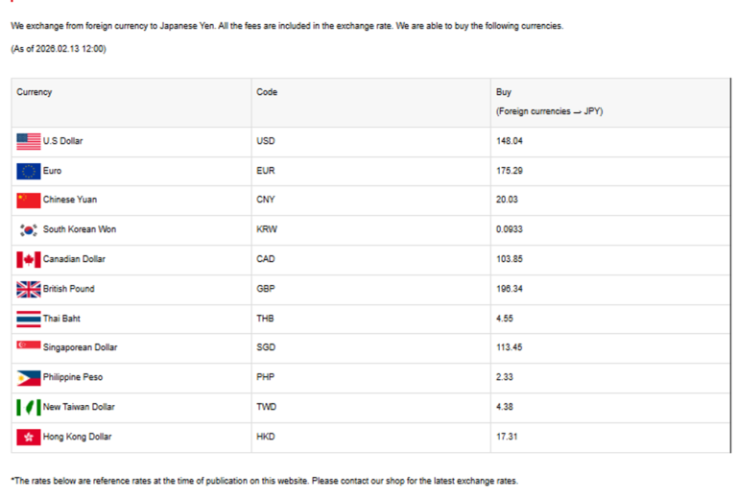Click the South Korean Won flag icon

click(29, 230)
